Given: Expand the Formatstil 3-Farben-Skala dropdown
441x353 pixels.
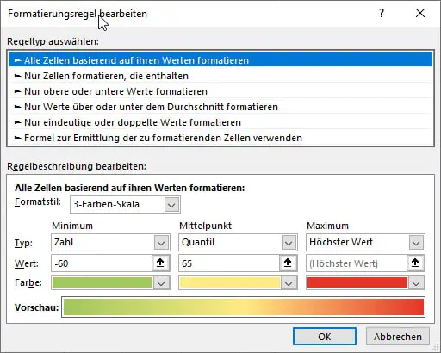Looking at the screenshot, I should [x=125, y=204].
